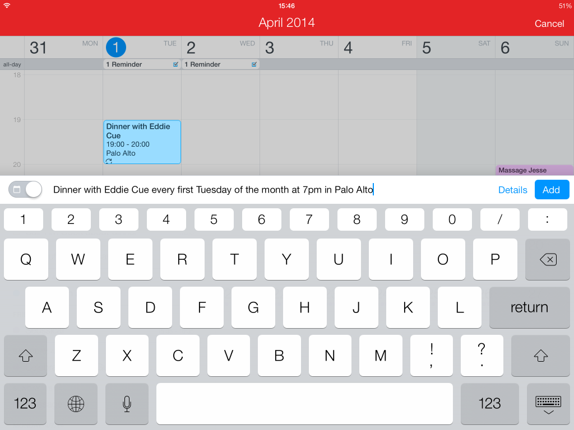This screenshot has width=574, height=430.
Task: Tap the right shift key
Action: click(540, 356)
